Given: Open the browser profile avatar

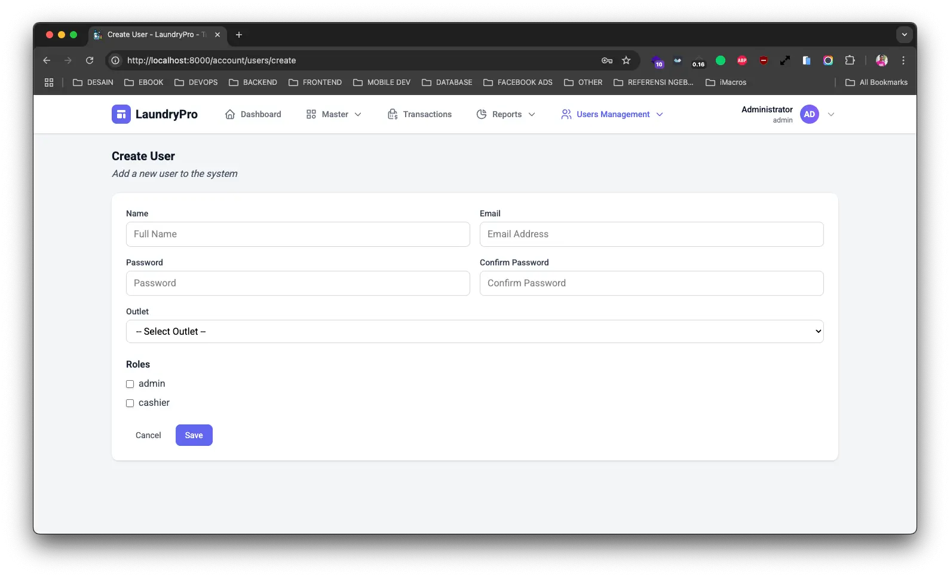Looking at the screenshot, I should pyautogui.click(x=882, y=60).
